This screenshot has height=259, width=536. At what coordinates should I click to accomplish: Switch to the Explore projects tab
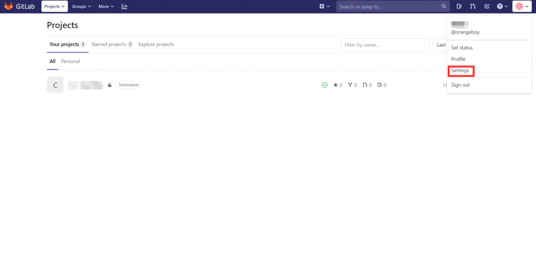(x=156, y=44)
